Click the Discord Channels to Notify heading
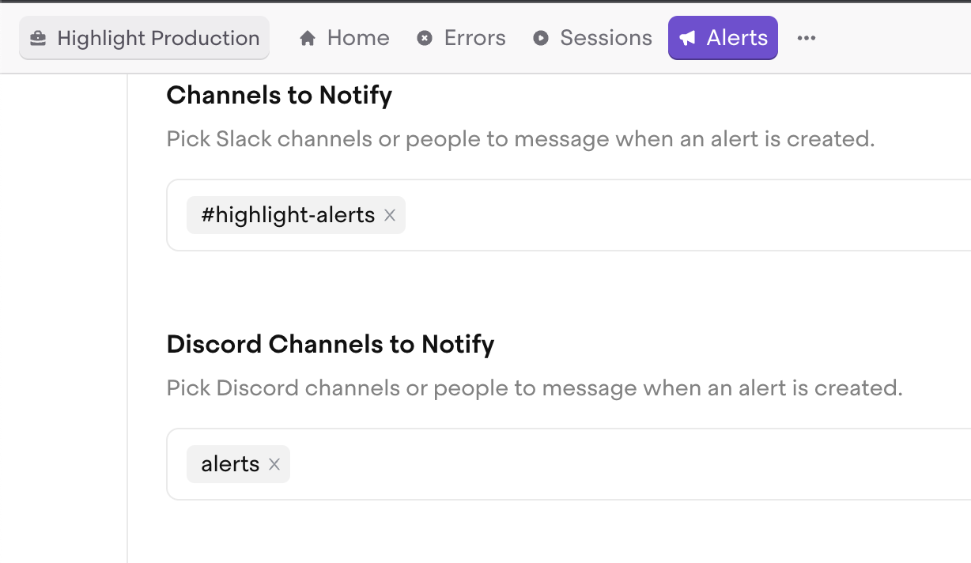Screen dimensions: 971x563 click(x=331, y=345)
